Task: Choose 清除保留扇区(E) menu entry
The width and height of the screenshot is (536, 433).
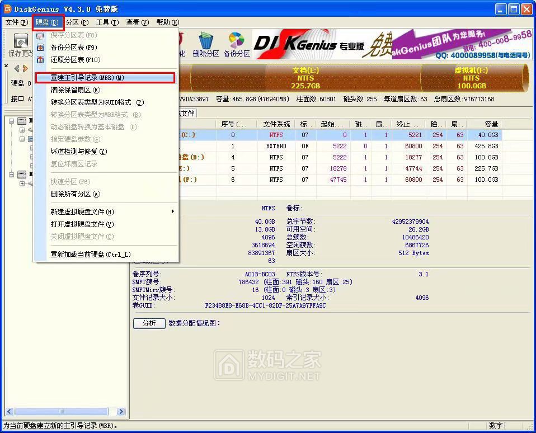Action: click(x=106, y=90)
